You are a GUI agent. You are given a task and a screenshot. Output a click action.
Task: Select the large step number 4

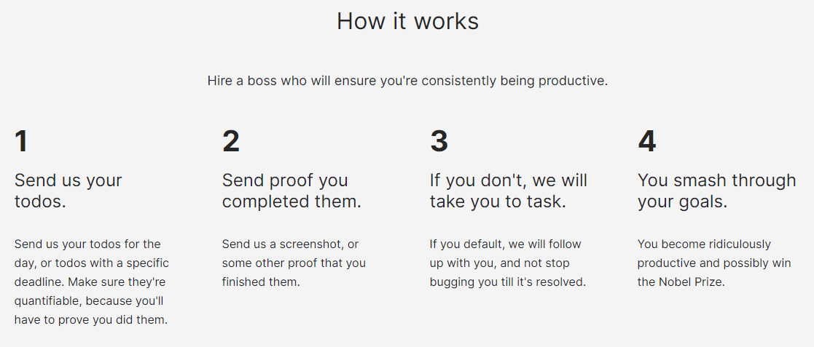tap(647, 141)
